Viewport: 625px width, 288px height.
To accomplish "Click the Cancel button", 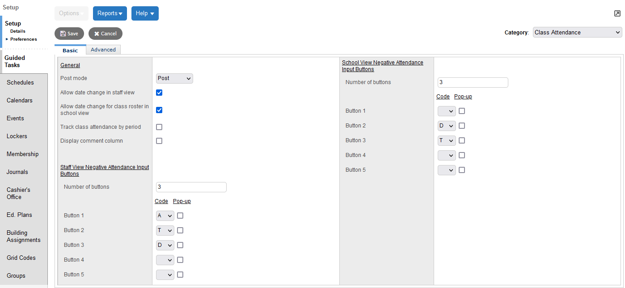I will 106,34.
